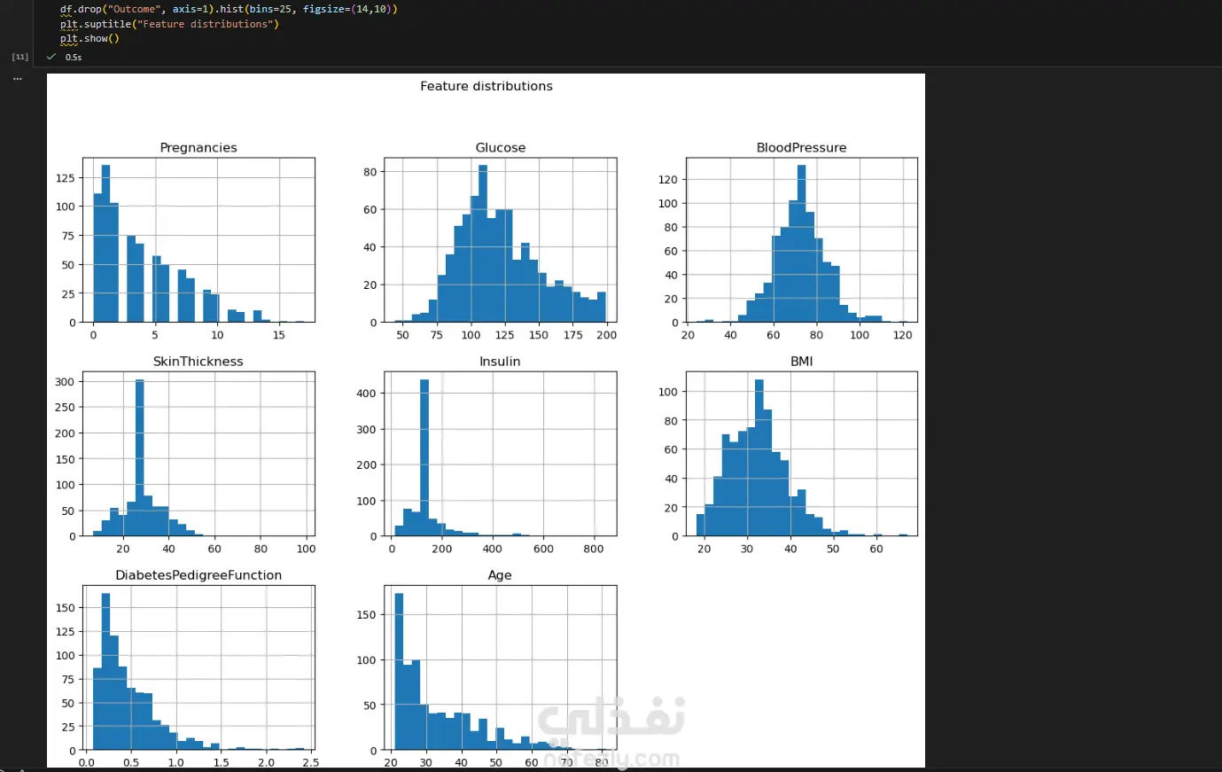Screen dimensions: 1222x772
Task: Select the SkinThickness histogram
Action: coord(198,454)
